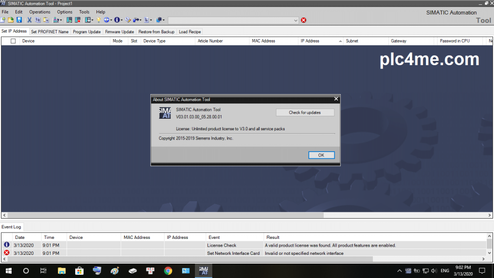Expand the network interface combo box

[x=296, y=20]
